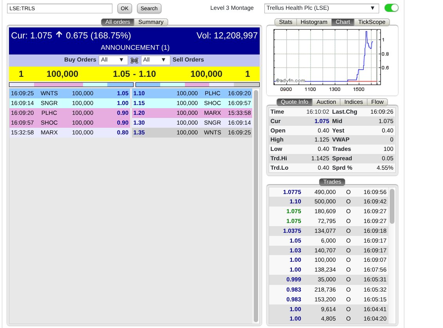Viewport: 443px width, 328px height.
Task: Click the Last.Chg time 16:09:26
Action: tap(382, 112)
